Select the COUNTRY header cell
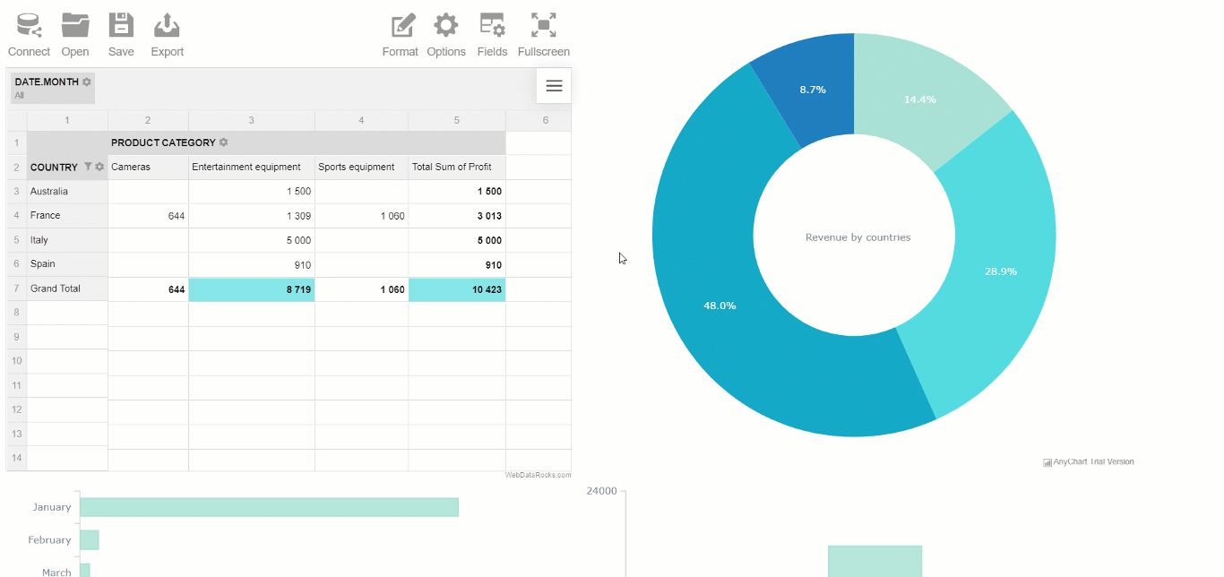 (67, 168)
